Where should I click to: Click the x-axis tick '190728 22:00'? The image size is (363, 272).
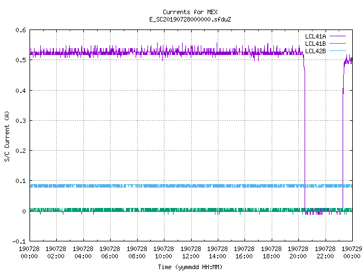pyautogui.click(x=325, y=253)
